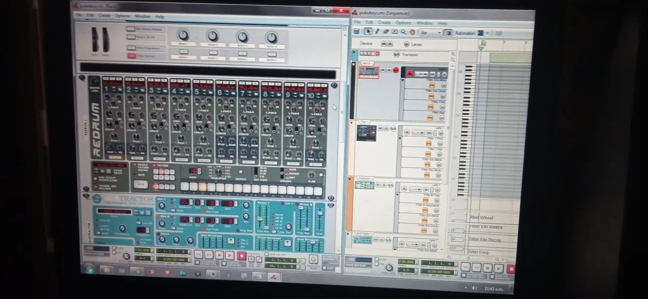The height and width of the screenshot is (299, 648).
Task: Mute the NN19 1 track with M
Action: 382,70
